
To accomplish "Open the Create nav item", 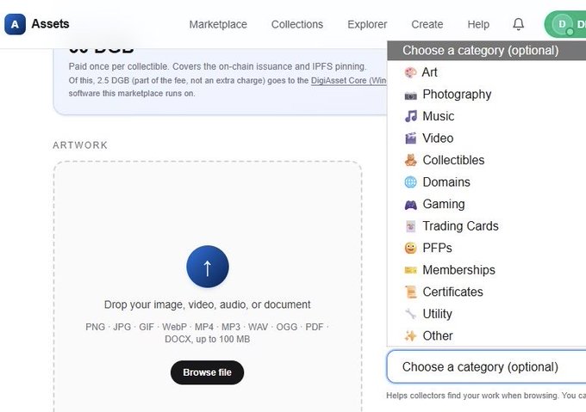I will (x=427, y=24).
